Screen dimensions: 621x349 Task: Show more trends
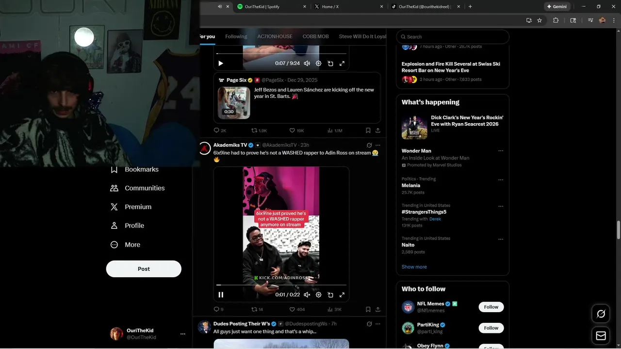coord(414,267)
